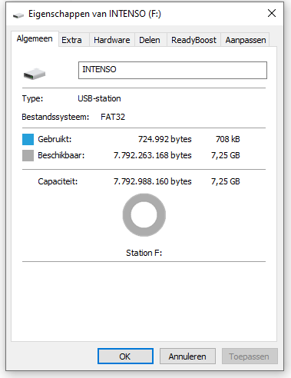This screenshot has height=378, width=291.
Task: Click the USB-station type text
Action: point(99,98)
